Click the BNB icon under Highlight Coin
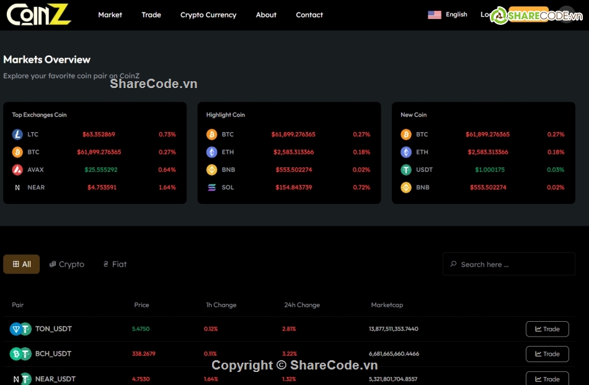This screenshot has width=589, height=385. point(211,169)
